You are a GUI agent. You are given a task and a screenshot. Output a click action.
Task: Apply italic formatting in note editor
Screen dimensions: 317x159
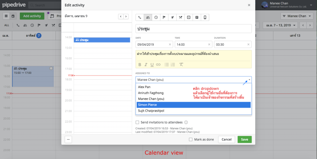(x=146, y=65)
